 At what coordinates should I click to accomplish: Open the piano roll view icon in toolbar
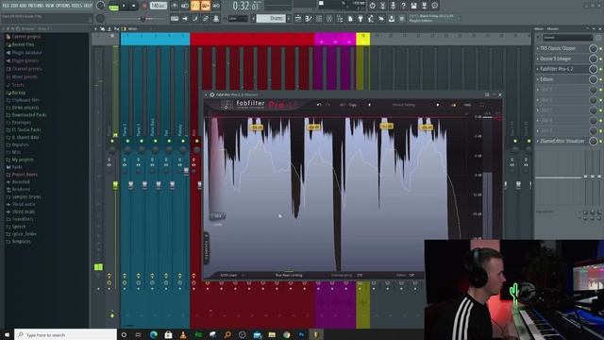(309, 19)
